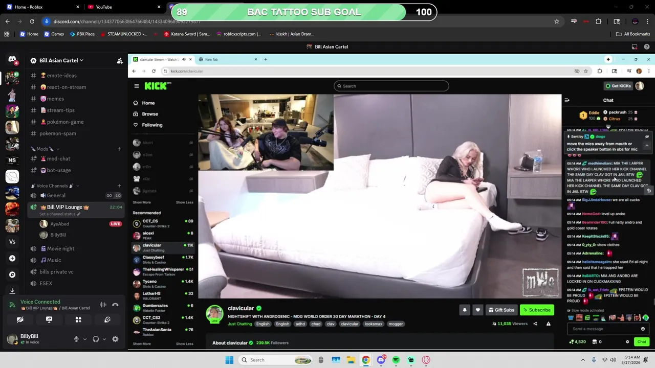Disconnect from voice with hang-up icon
Image resolution: width=655 pixels, height=368 pixels.
115,305
